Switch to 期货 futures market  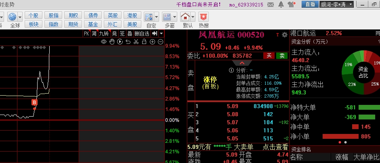73,24
